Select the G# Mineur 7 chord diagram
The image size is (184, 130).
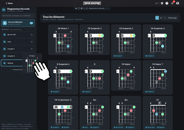pos(63,40)
